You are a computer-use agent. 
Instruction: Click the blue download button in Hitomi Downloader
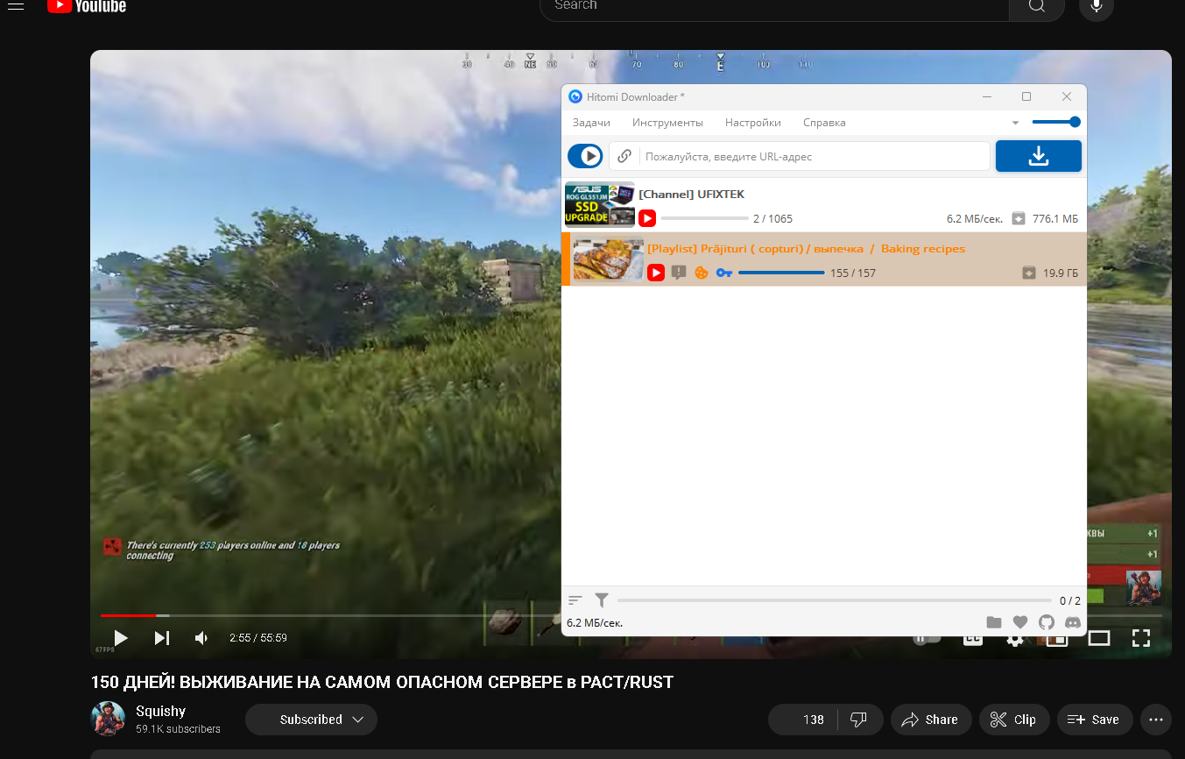1039,156
